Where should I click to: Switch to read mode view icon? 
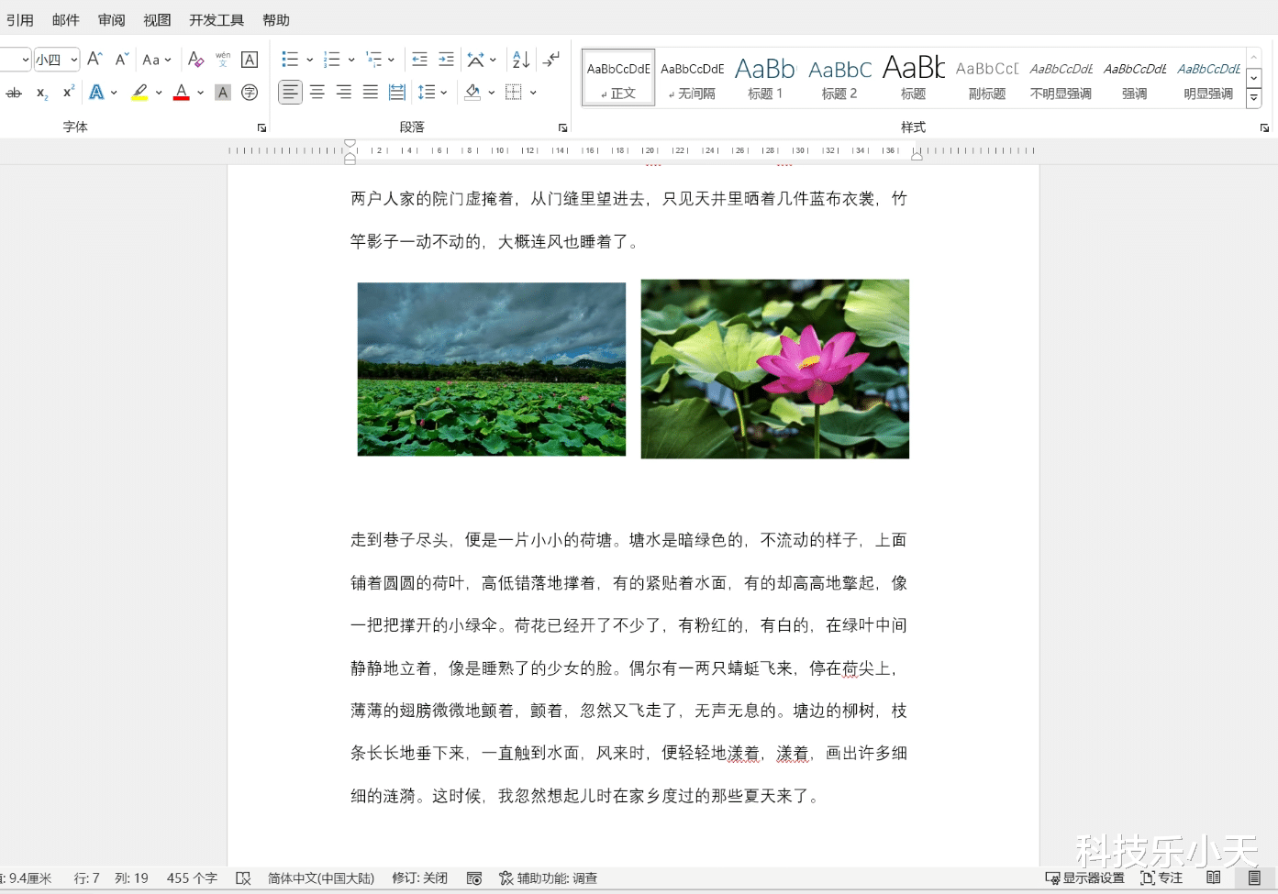tap(1214, 878)
